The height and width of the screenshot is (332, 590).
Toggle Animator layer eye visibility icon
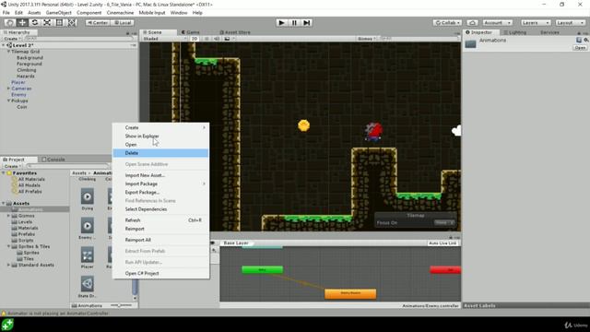pyautogui.click(x=213, y=243)
